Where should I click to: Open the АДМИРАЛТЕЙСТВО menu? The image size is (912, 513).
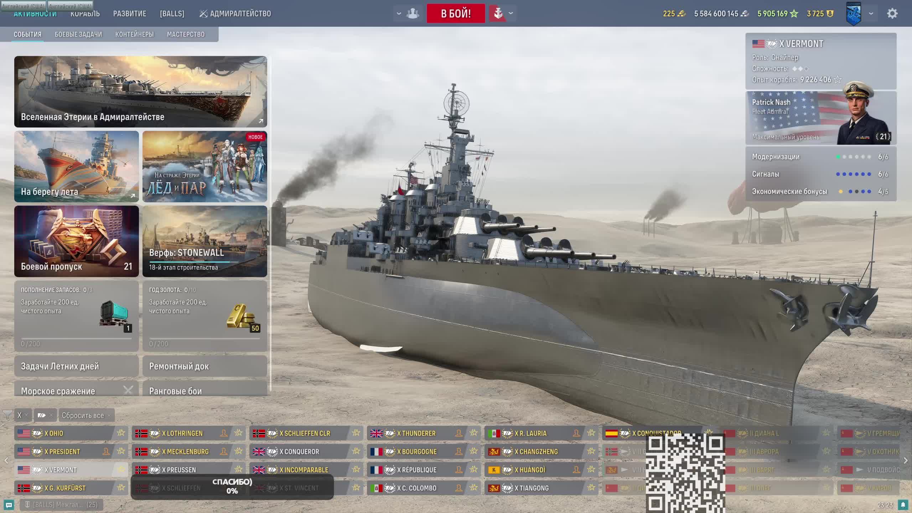tap(235, 14)
